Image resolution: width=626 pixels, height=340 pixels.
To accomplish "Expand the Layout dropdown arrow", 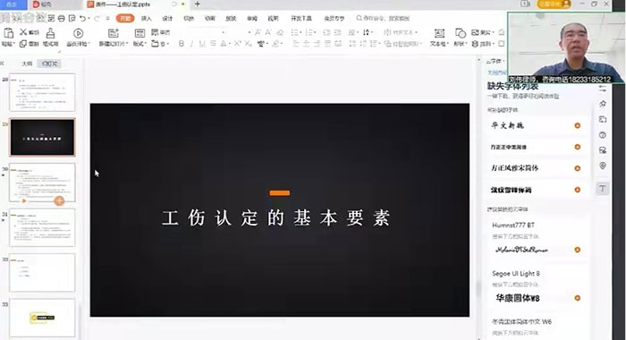I will click(x=146, y=44).
